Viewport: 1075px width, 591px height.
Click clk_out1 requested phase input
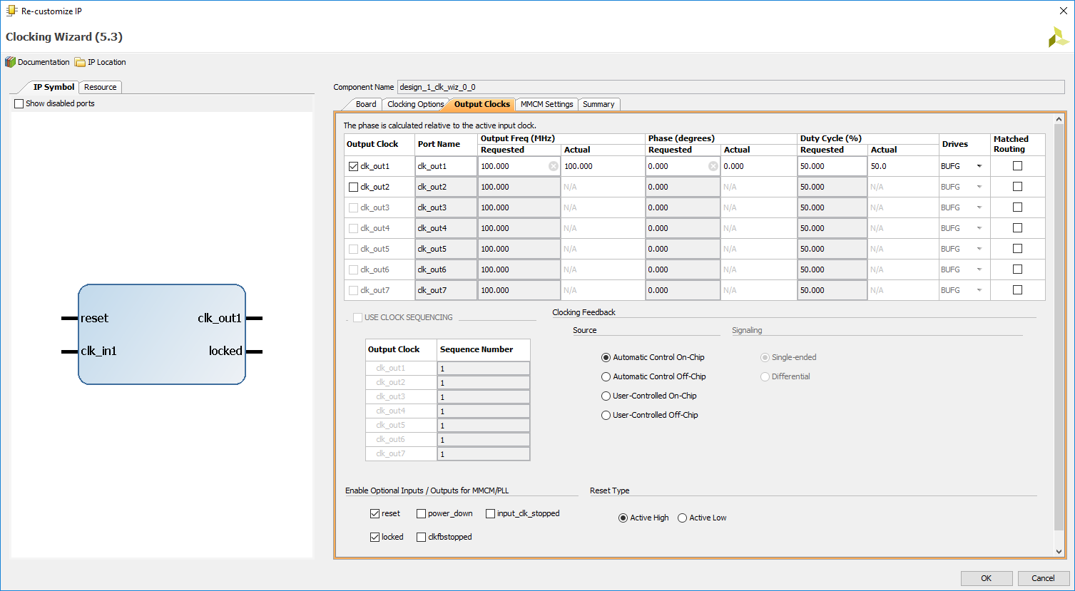coord(683,166)
